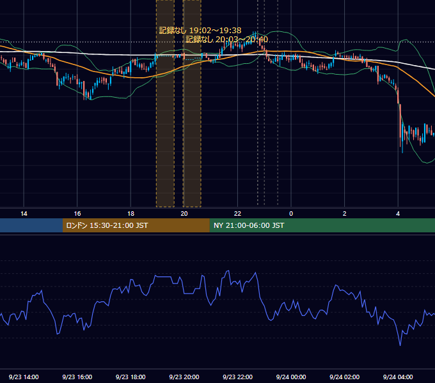The image size is (435, 383).
Task: Click the hour label 4 on time axis
Action: 398,214
